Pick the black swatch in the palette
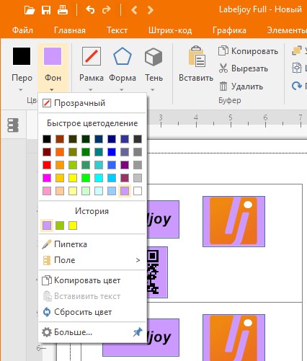The height and width of the screenshot is (361, 307). tap(47, 139)
